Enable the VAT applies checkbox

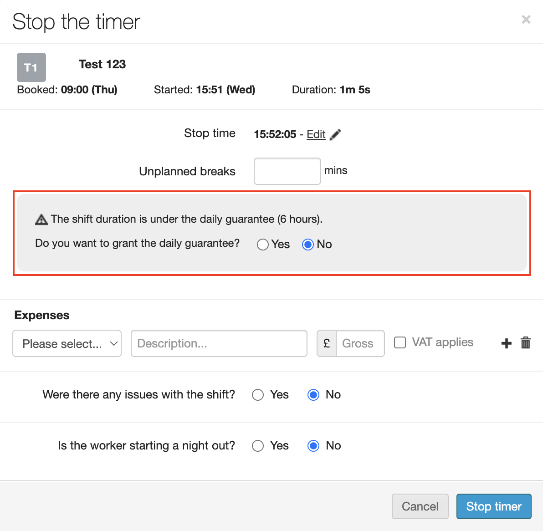400,342
